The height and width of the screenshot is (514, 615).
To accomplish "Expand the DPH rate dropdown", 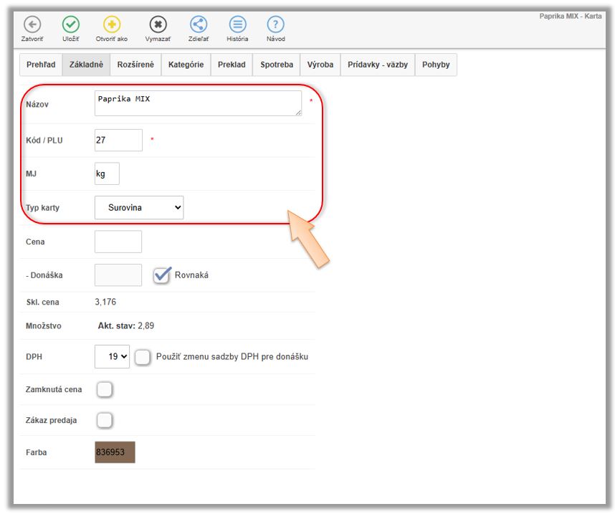I will pos(112,356).
